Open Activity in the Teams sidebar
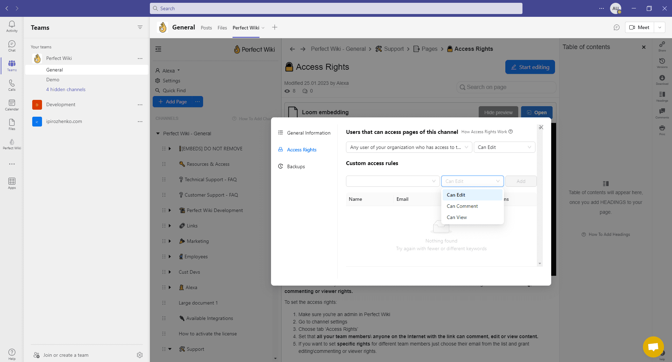The height and width of the screenshot is (362, 672). click(12, 26)
